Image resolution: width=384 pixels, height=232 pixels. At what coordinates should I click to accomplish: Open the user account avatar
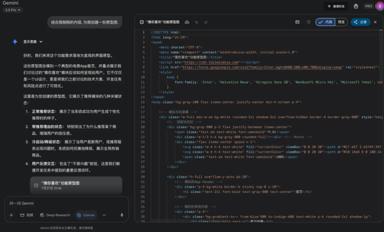380,6
